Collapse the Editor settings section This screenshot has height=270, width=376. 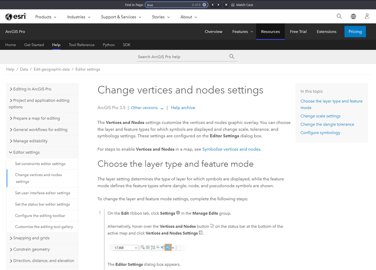click(x=11, y=152)
